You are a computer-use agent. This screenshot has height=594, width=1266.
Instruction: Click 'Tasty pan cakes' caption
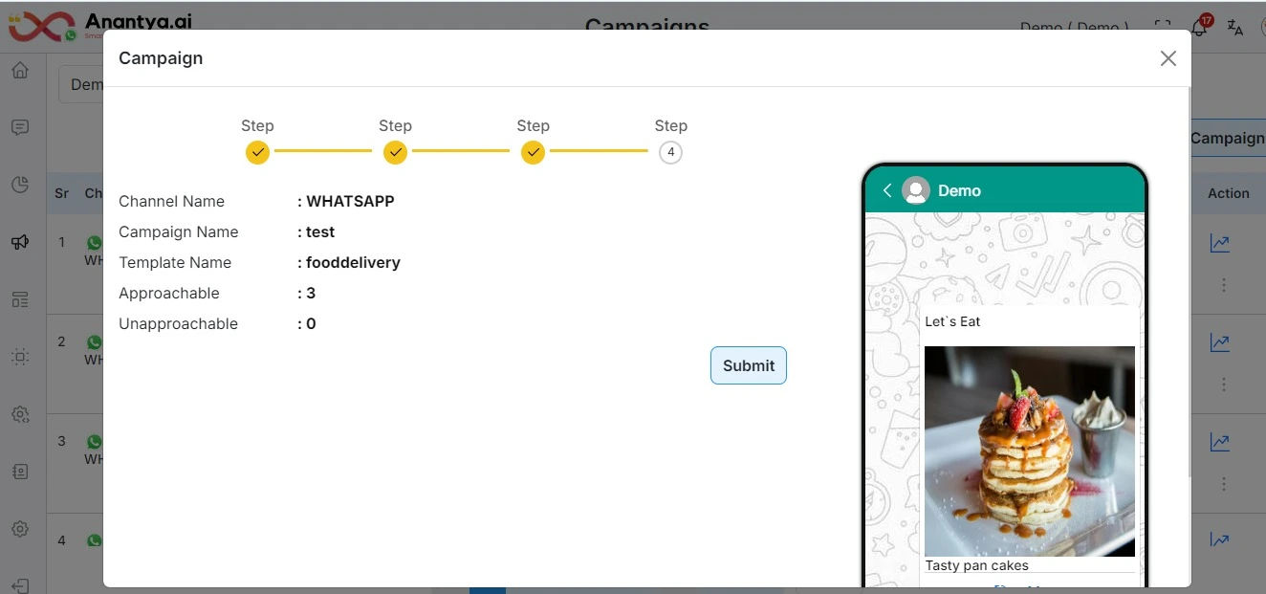(977, 565)
